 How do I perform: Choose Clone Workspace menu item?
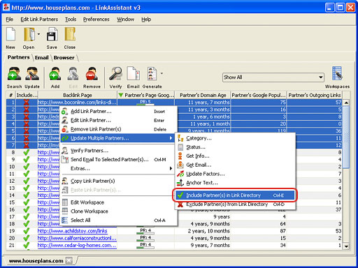tap(118, 211)
